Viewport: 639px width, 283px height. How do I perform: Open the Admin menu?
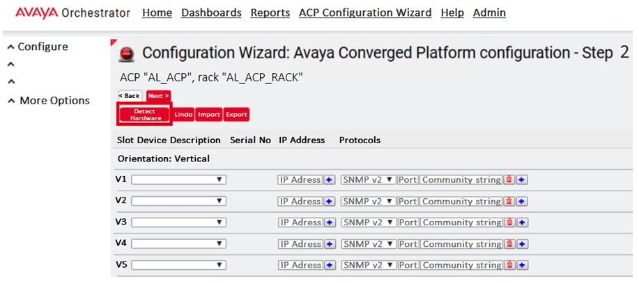coord(489,13)
